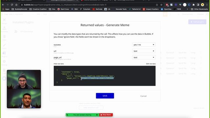Open the browser home page icon
Image resolution: width=210 pixels, height=118 pixels.
(16, 5)
